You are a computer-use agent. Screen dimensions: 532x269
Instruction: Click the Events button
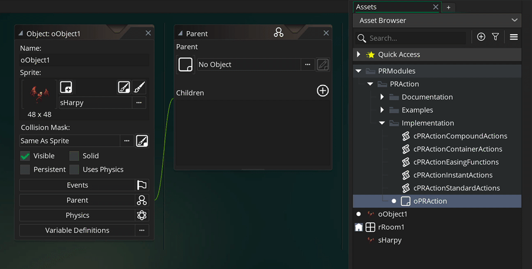click(x=77, y=185)
